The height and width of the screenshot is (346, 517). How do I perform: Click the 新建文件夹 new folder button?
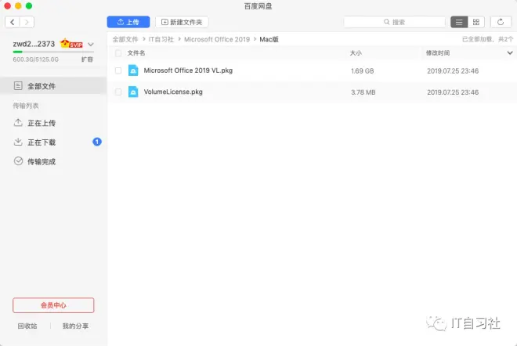182,22
